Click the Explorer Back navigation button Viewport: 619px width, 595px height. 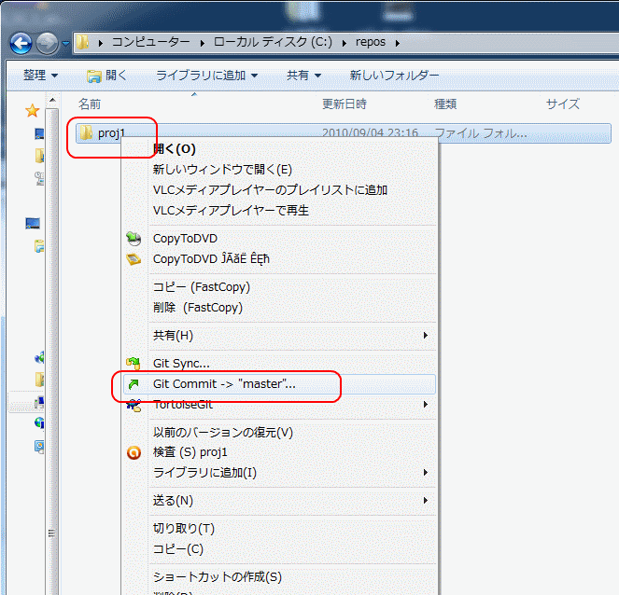tap(21, 43)
